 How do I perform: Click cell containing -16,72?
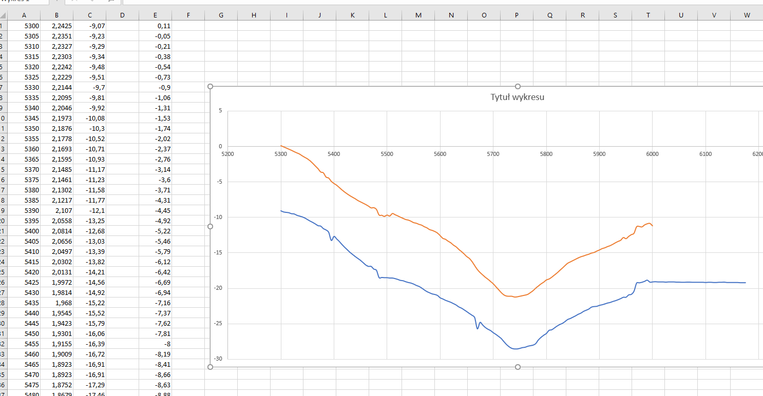[89, 354]
